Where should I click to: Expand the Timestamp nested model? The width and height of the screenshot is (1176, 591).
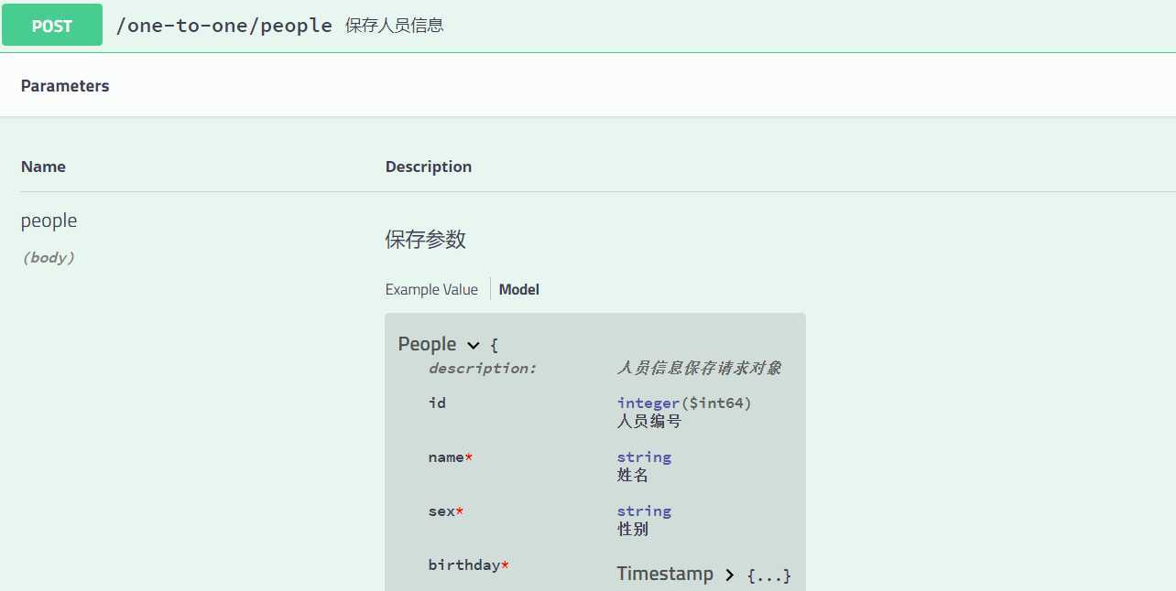729,574
